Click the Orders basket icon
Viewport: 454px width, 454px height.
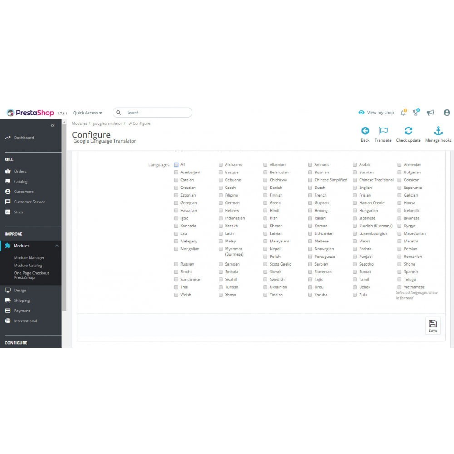tap(8, 171)
